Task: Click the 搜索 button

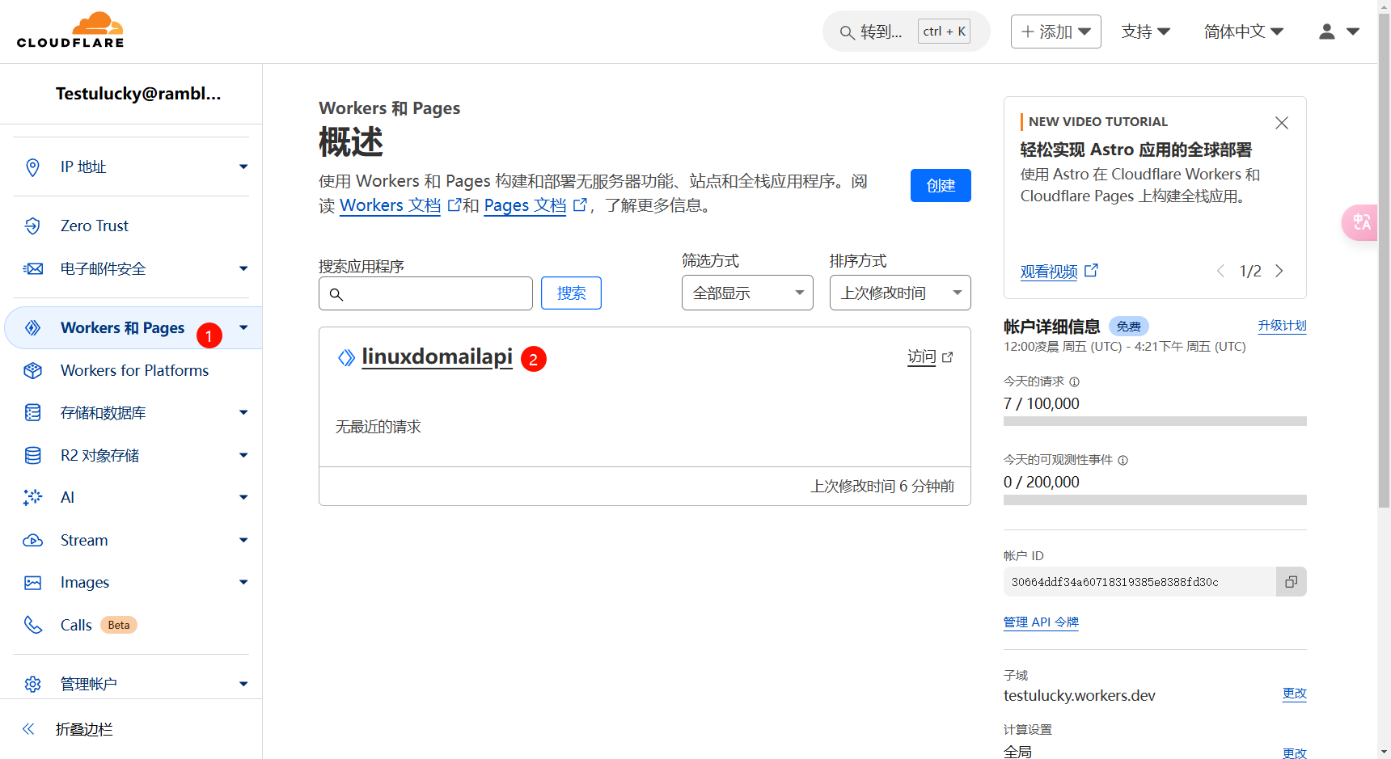Action: [571, 293]
